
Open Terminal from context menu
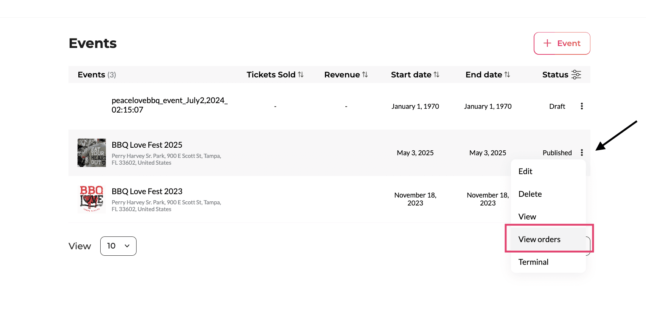(x=533, y=262)
